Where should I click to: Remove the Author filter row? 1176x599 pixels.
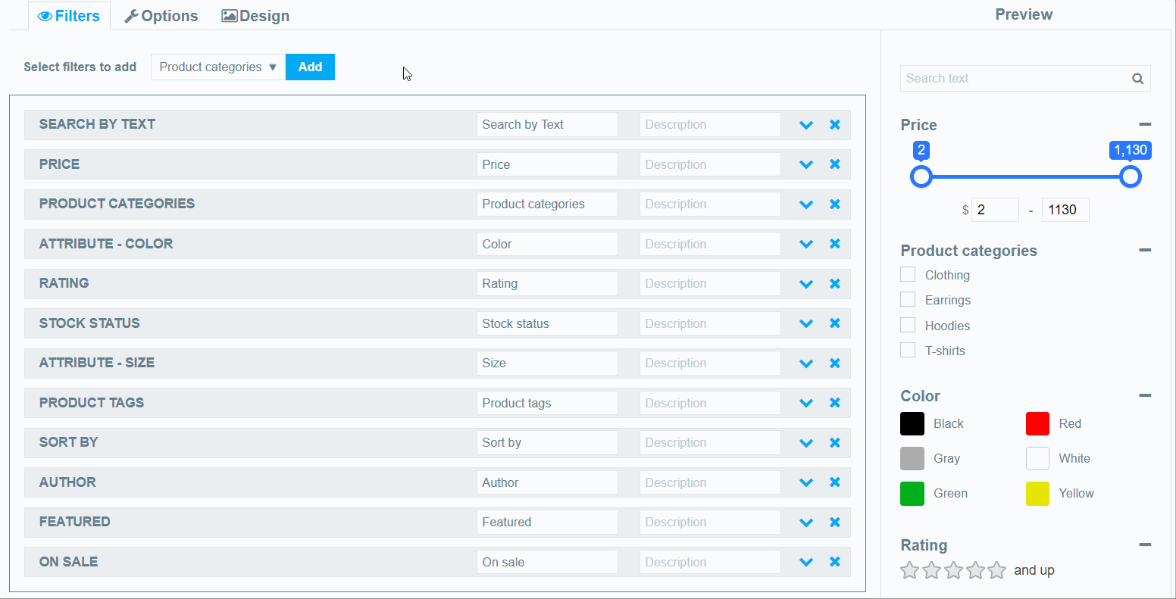point(835,482)
